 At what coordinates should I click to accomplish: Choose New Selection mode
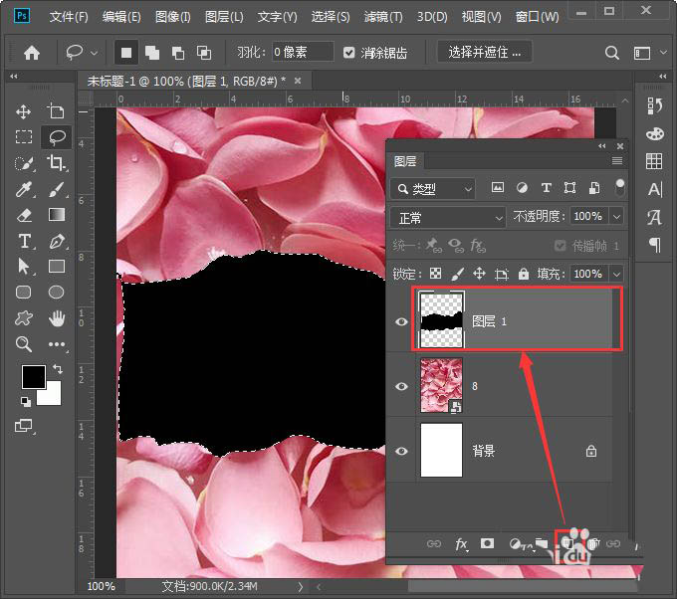click(x=126, y=53)
